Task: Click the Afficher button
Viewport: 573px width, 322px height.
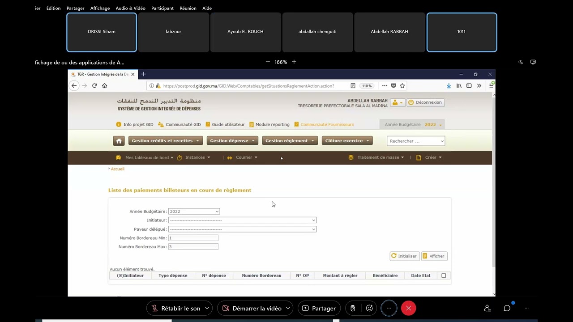Action: point(434,256)
